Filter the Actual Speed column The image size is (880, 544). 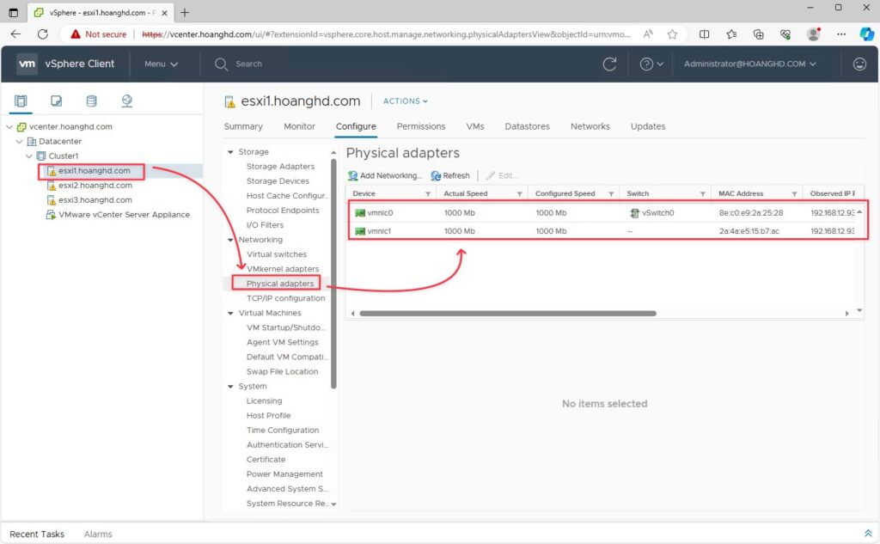click(519, 193)
